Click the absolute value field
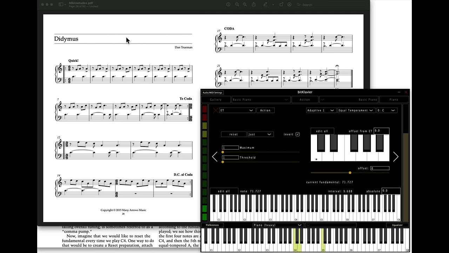 [391, 191]
